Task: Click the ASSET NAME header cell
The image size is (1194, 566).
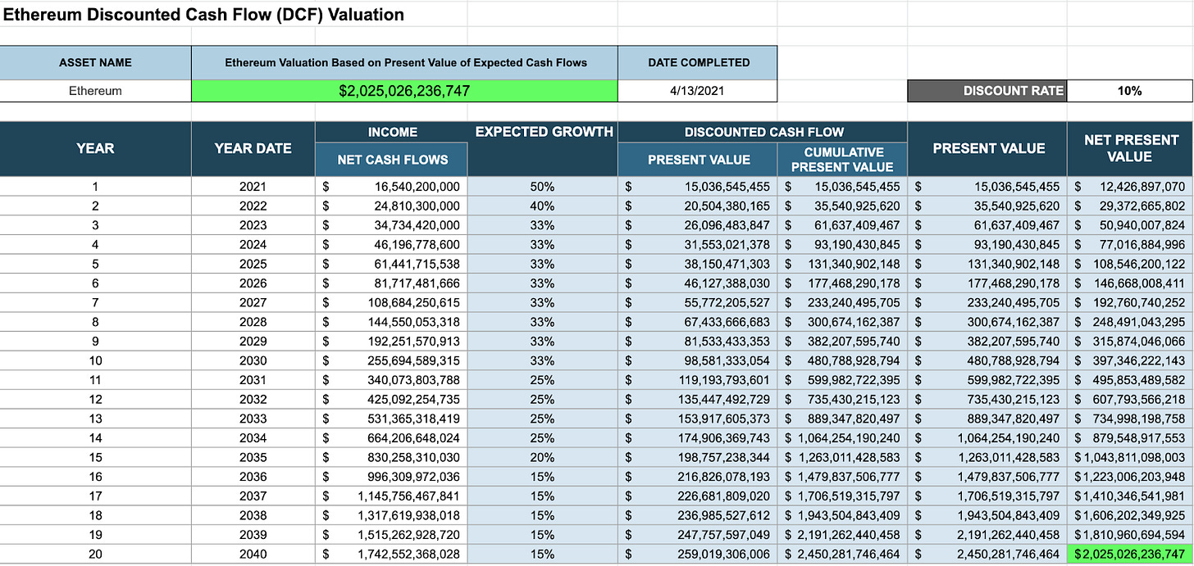Action: click(95, 62)
